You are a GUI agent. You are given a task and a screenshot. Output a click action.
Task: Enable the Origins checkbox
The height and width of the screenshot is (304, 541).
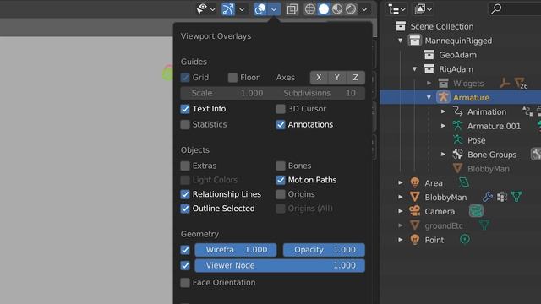click(281, 194)
